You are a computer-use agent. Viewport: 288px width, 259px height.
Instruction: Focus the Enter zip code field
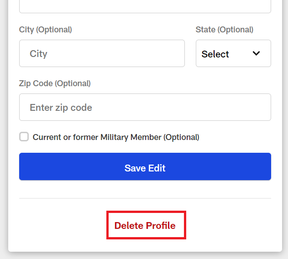[x=145, y=107]
